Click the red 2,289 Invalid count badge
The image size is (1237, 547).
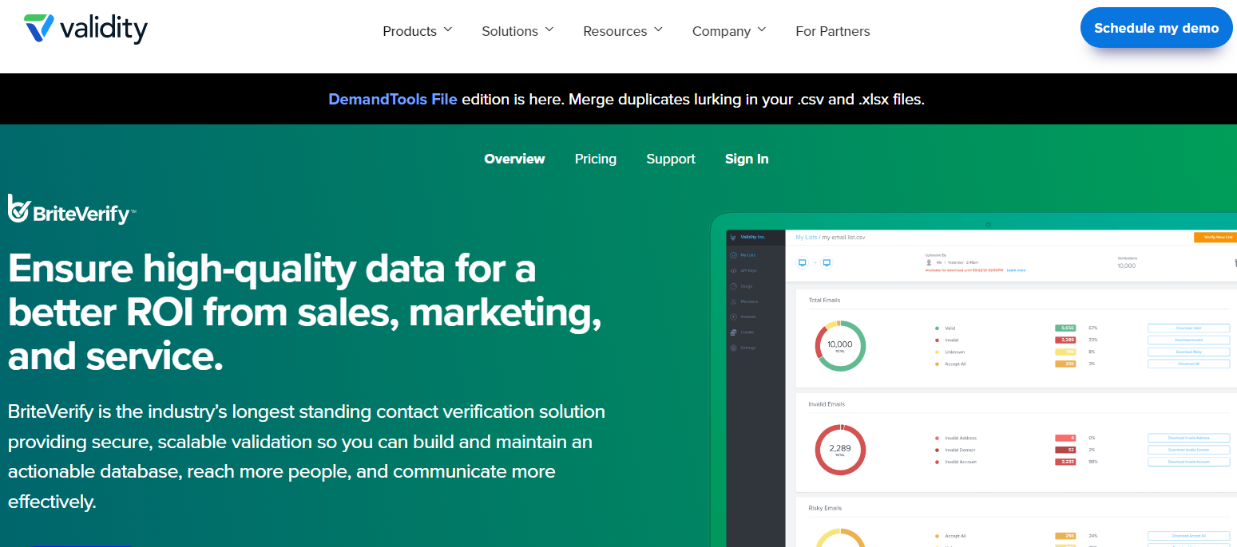(1065, 340)
